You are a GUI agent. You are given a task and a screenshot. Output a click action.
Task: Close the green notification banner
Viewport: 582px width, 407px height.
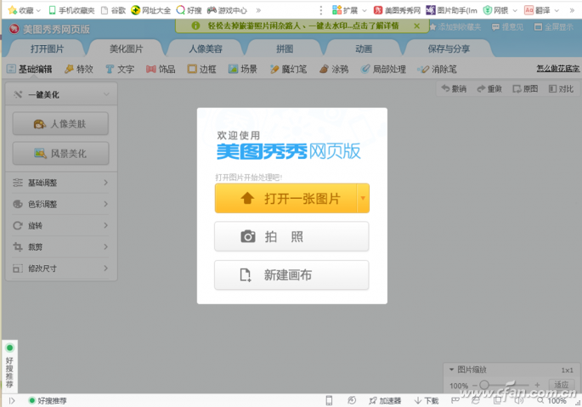[x=417, y=25]
